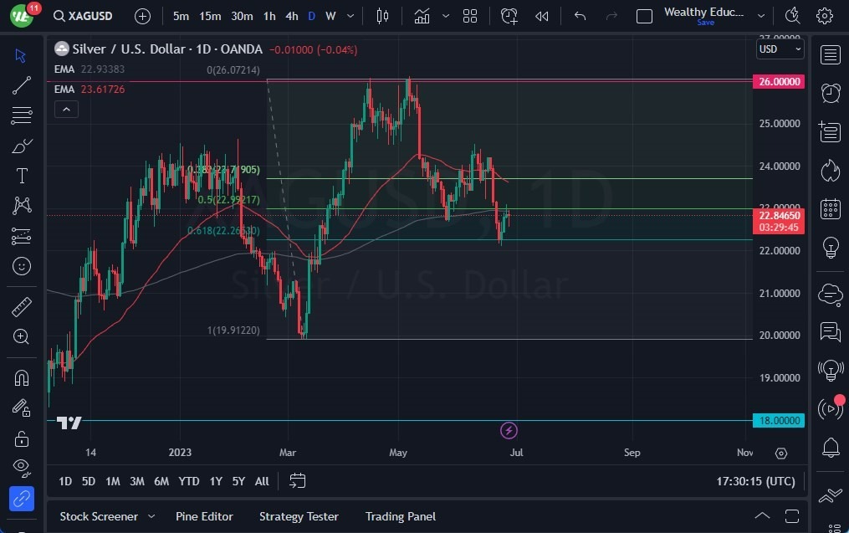Open the notifications bell panel
The height and width of the screenshot is (533, 849).
[831, 448]
